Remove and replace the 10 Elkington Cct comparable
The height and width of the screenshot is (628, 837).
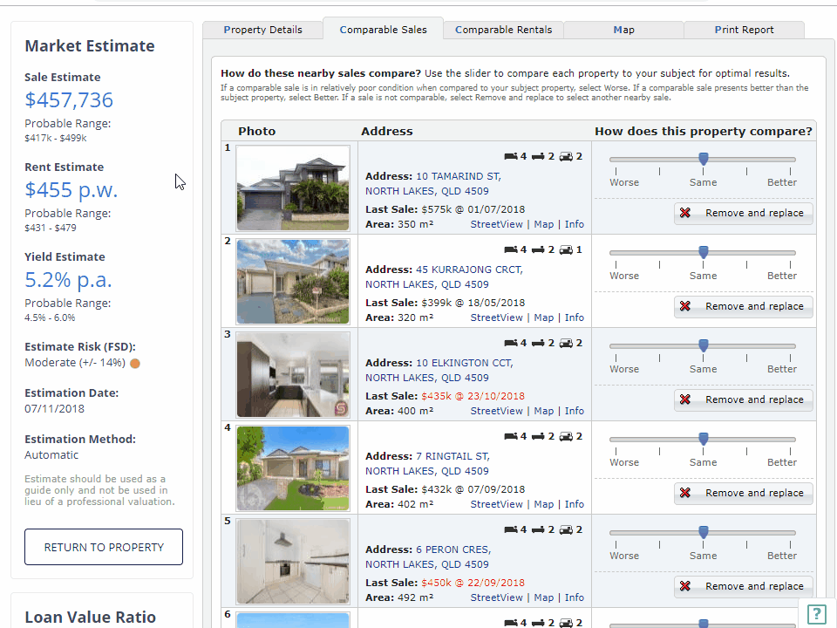(743, 399)
